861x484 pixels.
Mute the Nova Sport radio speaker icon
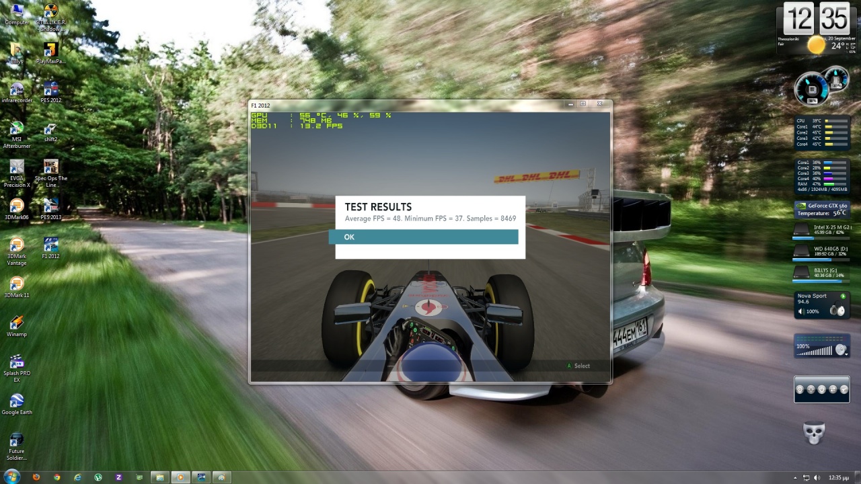(801, 311)
